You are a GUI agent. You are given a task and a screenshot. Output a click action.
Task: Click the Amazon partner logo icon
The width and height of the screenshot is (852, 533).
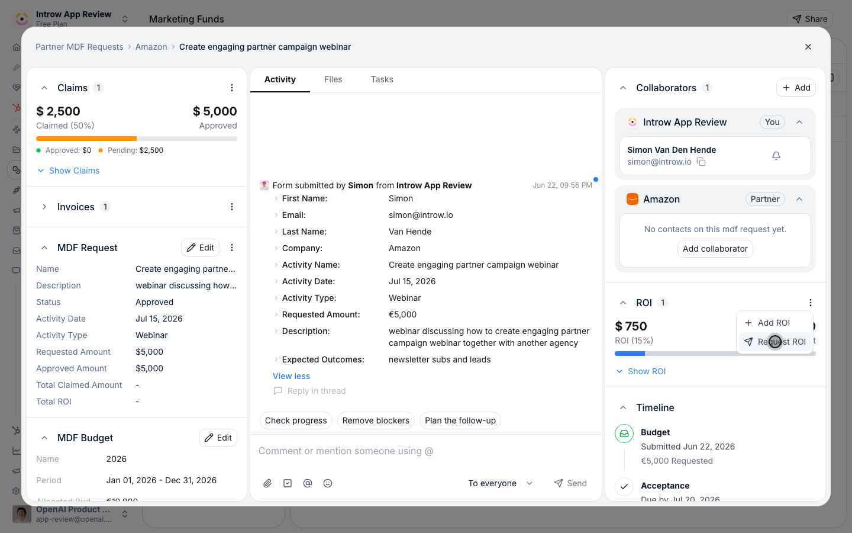click(632, 199)
